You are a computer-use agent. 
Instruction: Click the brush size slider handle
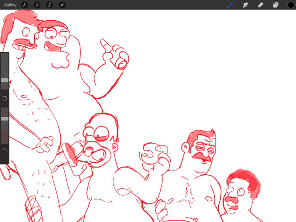click(5, 80)
